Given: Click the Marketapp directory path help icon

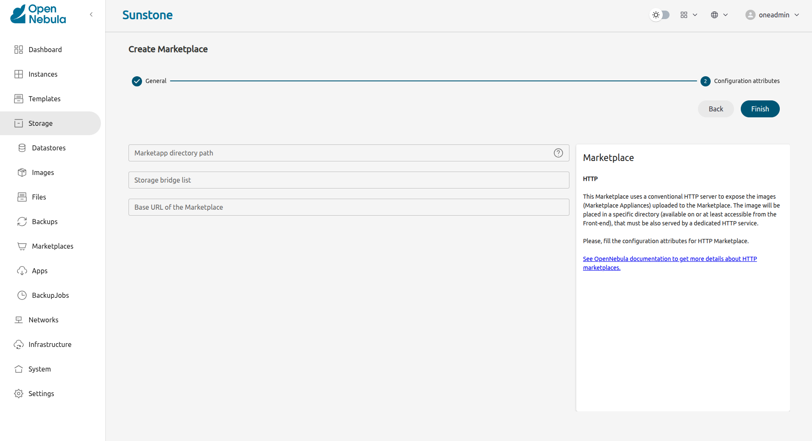Looking at the screenshot, I should [558, 153].
